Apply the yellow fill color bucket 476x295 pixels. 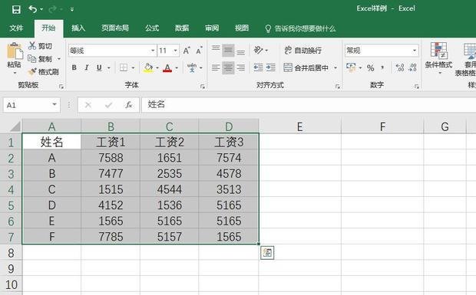pyautogui.click(x=148, y=67)
